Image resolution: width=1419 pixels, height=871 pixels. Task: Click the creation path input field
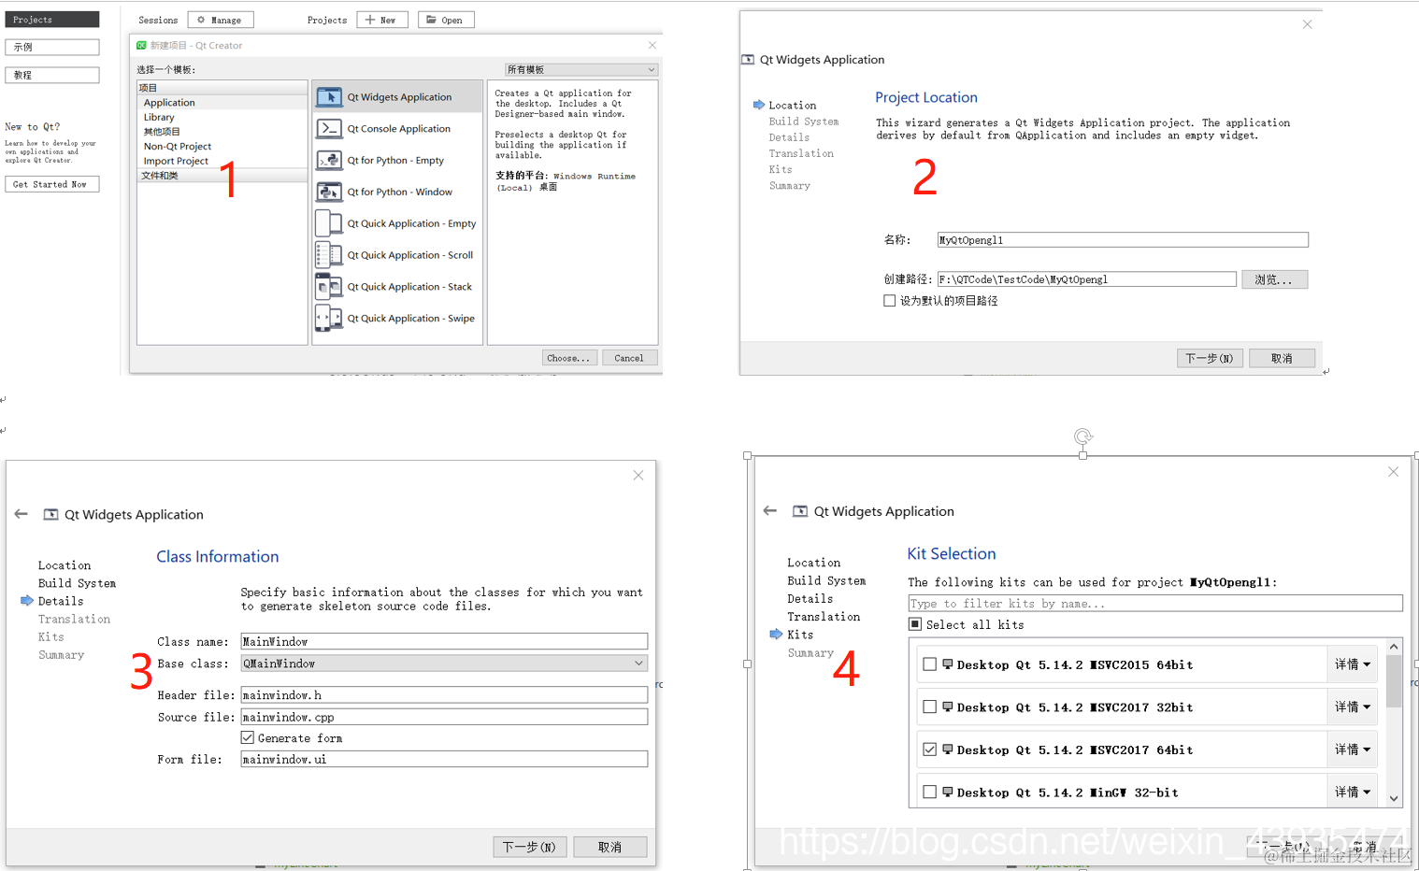tap(1087, 279)
